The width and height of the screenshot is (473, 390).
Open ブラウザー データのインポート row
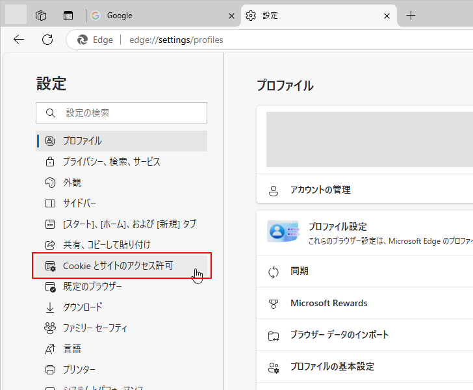[x=364, y=335]
